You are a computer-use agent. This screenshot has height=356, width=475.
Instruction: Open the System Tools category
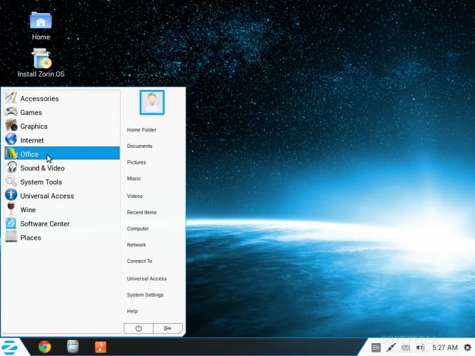coord(62,182)
